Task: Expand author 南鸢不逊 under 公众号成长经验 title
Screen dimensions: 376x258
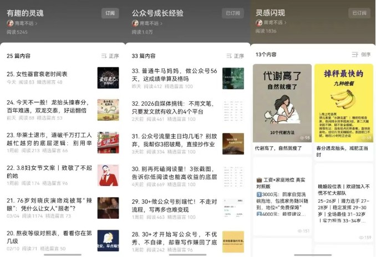Action: point(149,23)
